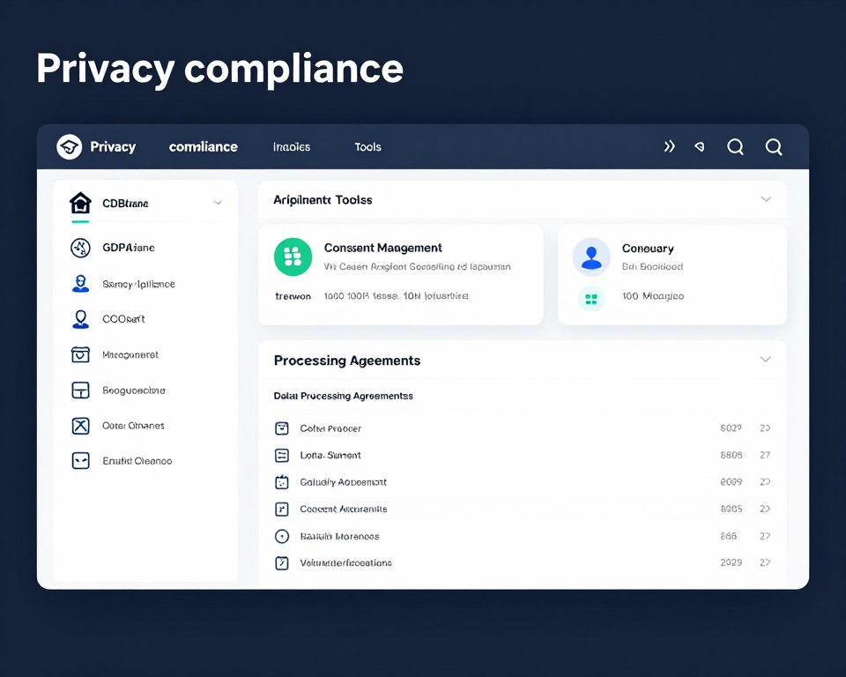The width and height of the screenshot is (846, 677).
Task: Click value 8806 in Lofta. Siament row
Action: (731, 455)
